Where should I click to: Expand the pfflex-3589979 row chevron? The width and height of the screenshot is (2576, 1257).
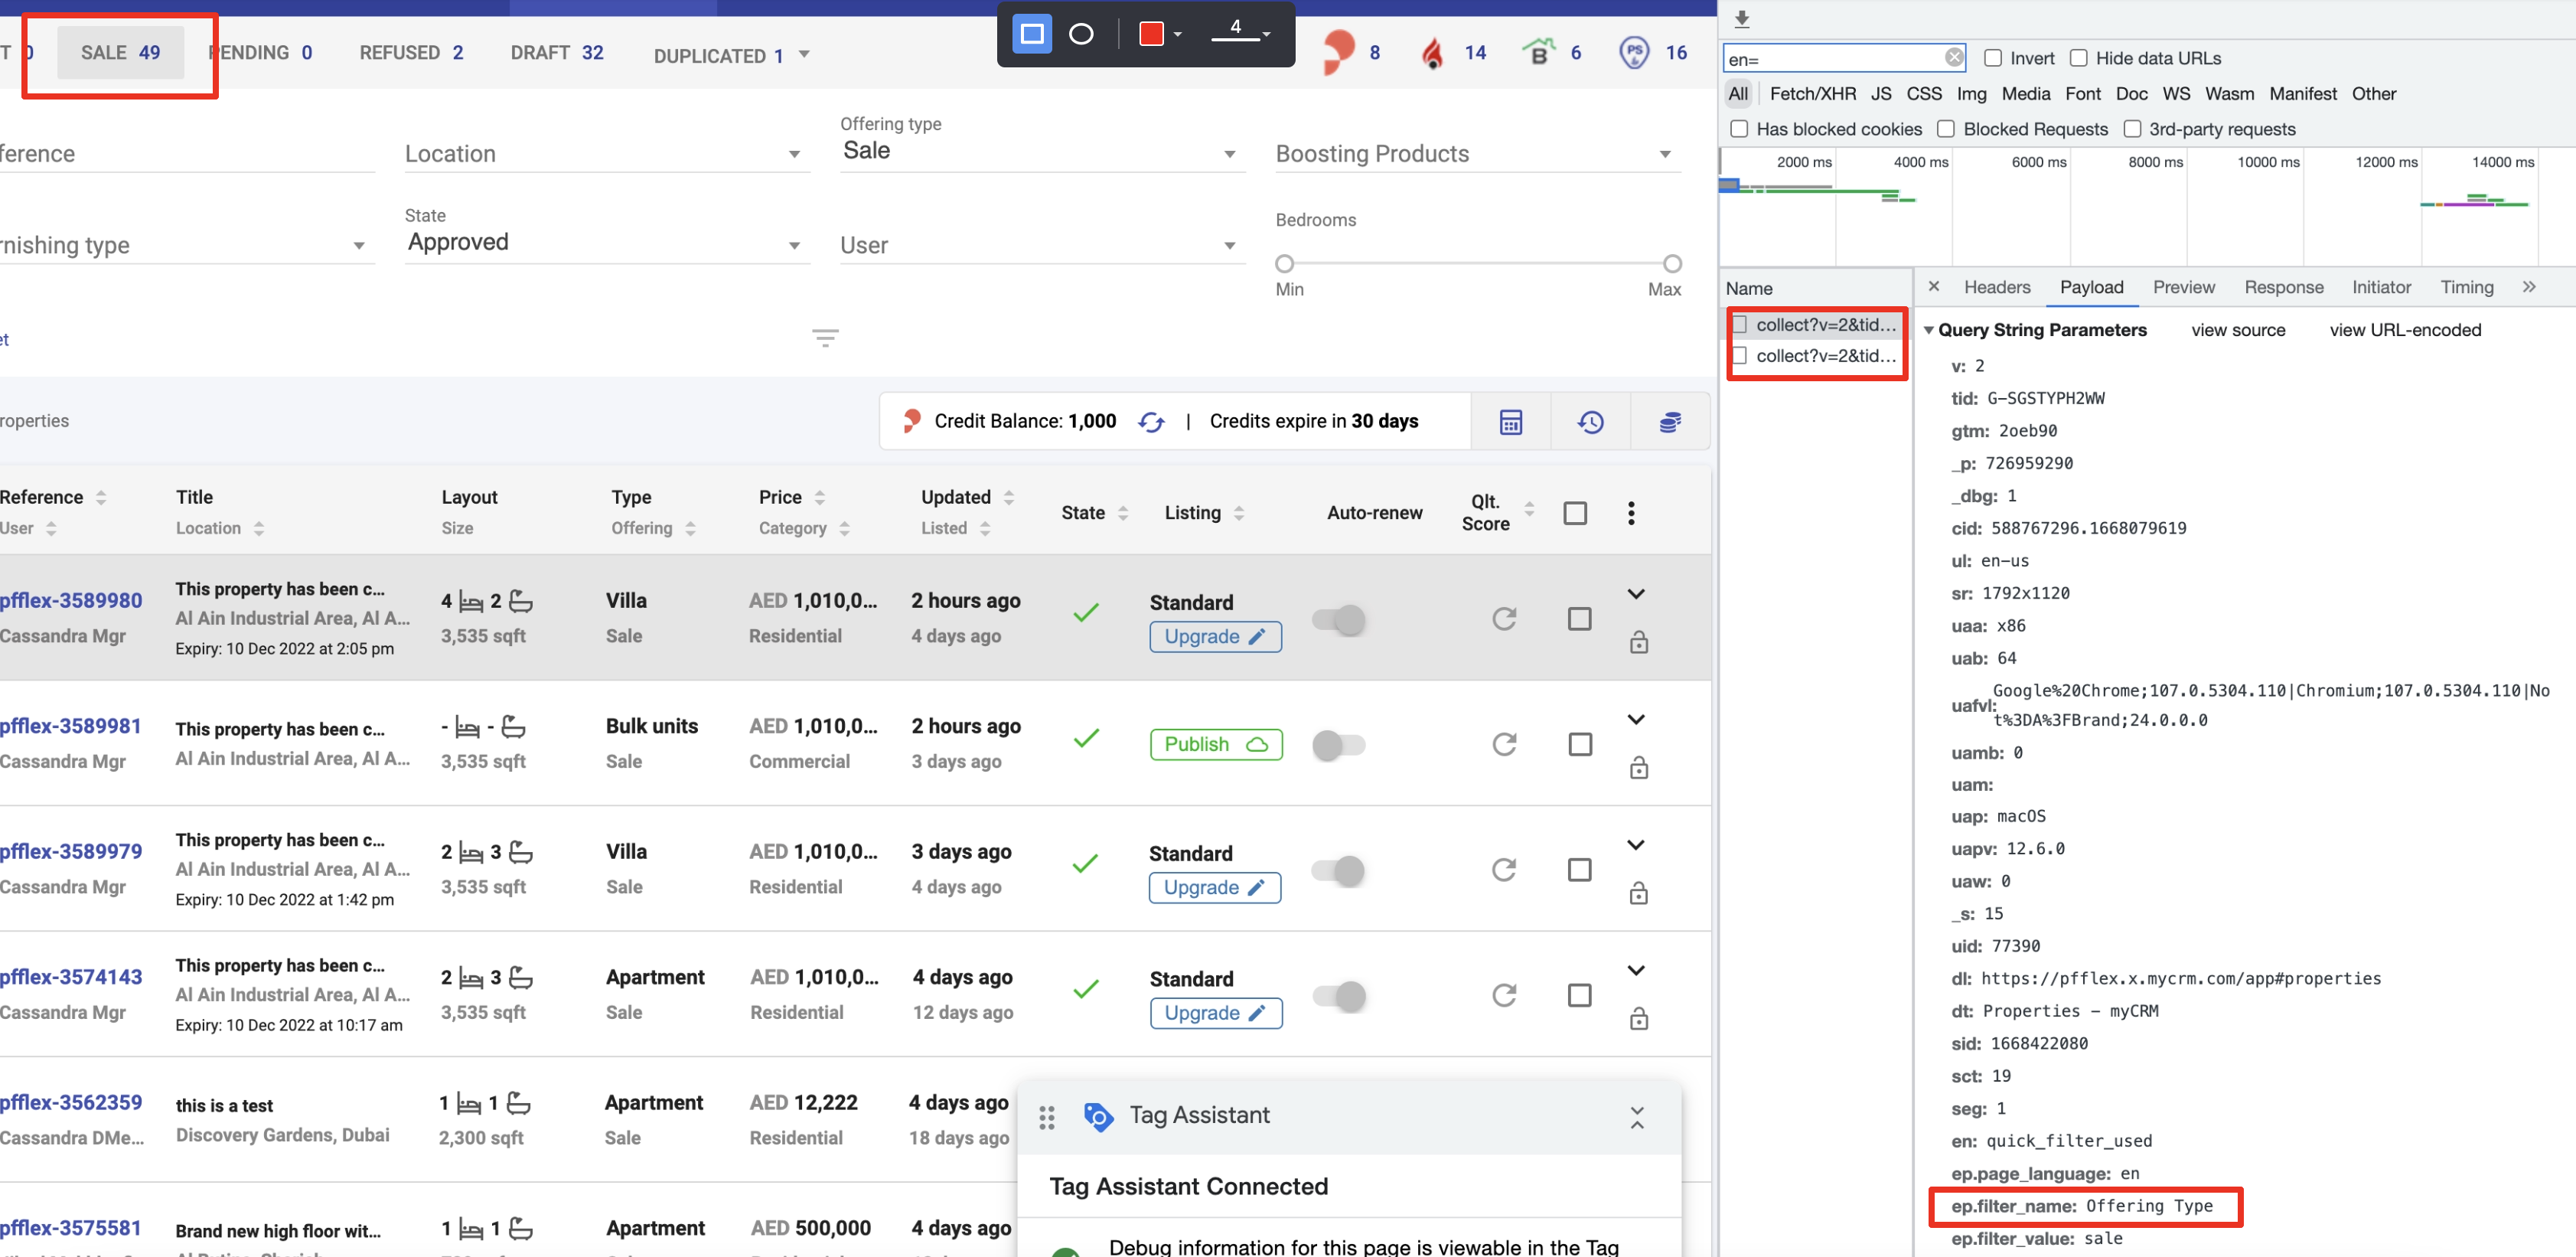(1636, 845)
